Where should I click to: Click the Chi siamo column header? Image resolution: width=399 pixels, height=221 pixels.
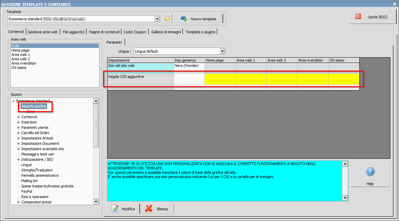343,60
